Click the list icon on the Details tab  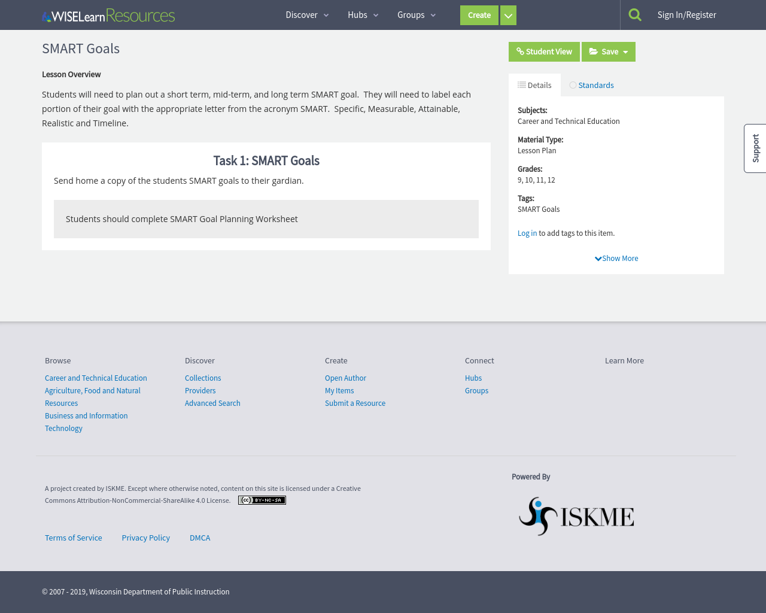click(x=523, y=84)
